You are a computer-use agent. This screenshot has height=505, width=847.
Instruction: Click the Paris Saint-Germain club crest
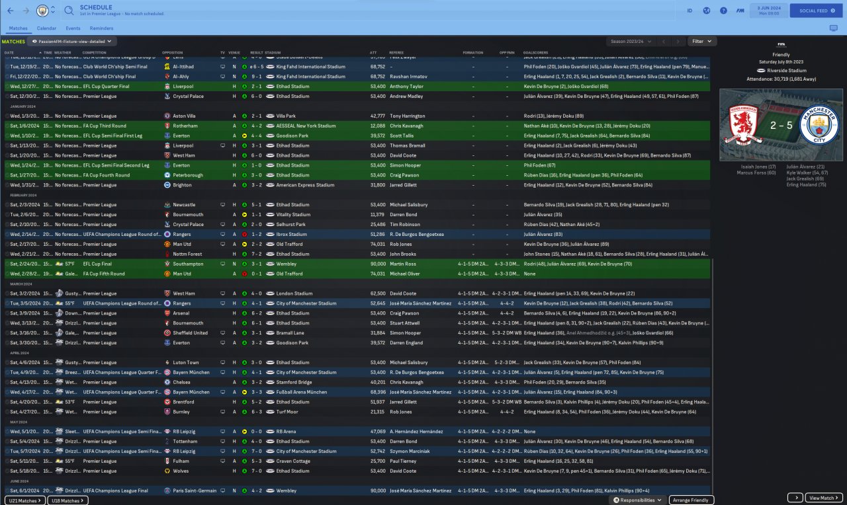pos(167,491)
